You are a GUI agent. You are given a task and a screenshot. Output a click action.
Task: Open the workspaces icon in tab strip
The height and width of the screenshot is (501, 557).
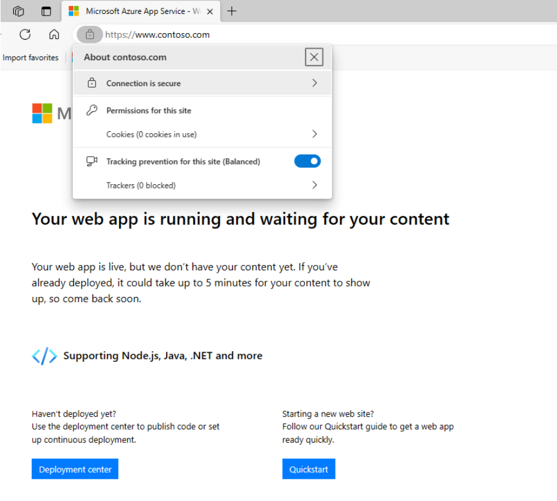pos(18,11)
